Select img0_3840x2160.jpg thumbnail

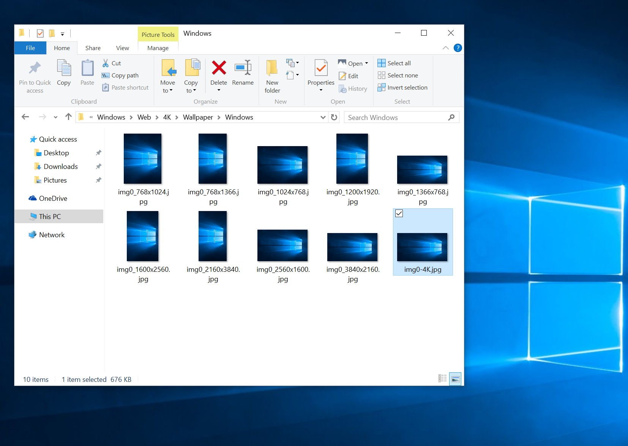pos(352,247)
